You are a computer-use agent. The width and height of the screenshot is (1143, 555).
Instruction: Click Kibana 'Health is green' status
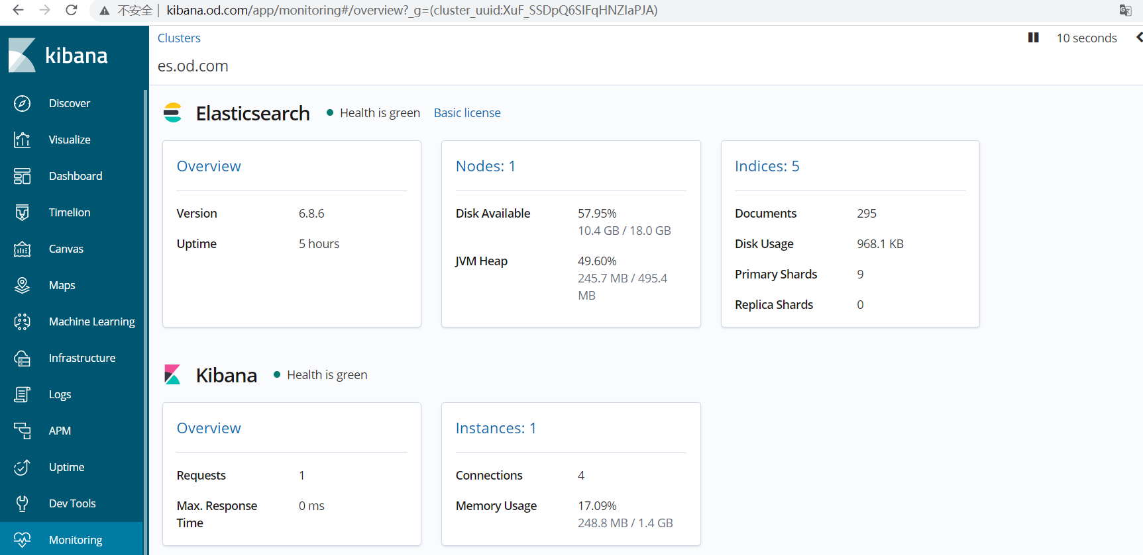pos(327,374)
